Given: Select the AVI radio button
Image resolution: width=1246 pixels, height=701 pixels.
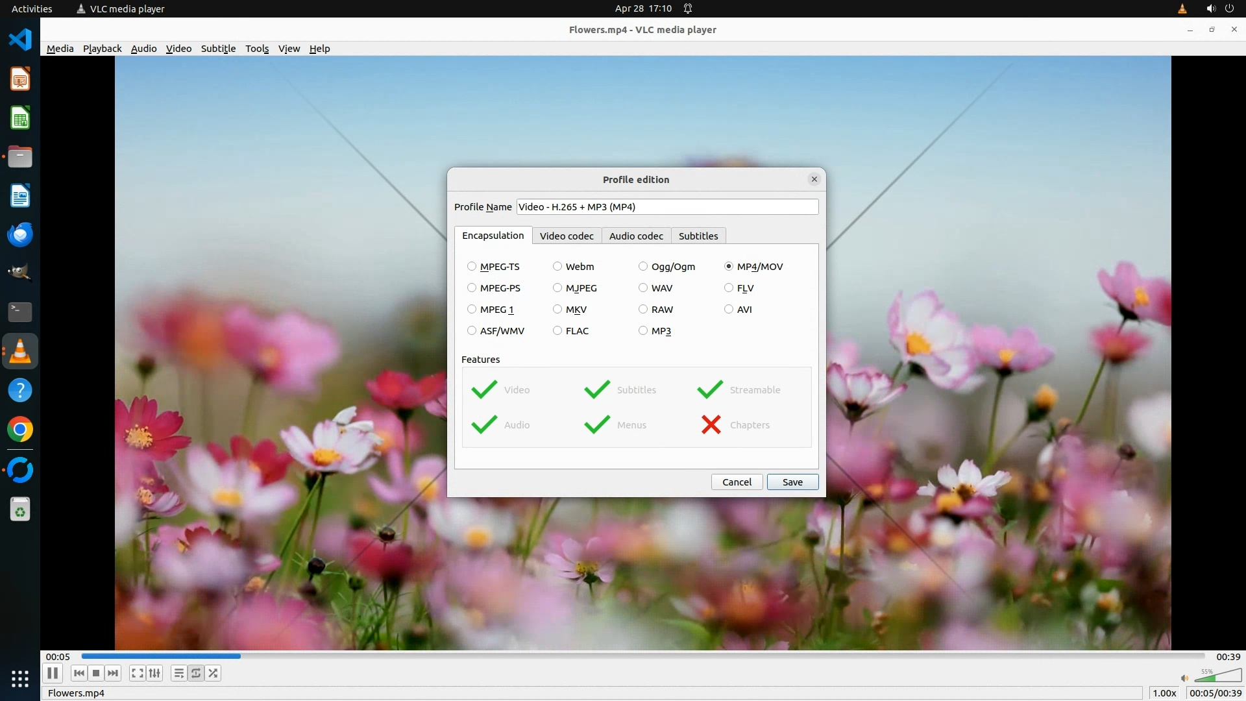Looking at the screenshot, I should pyautogui.click(x=729, y=310).
